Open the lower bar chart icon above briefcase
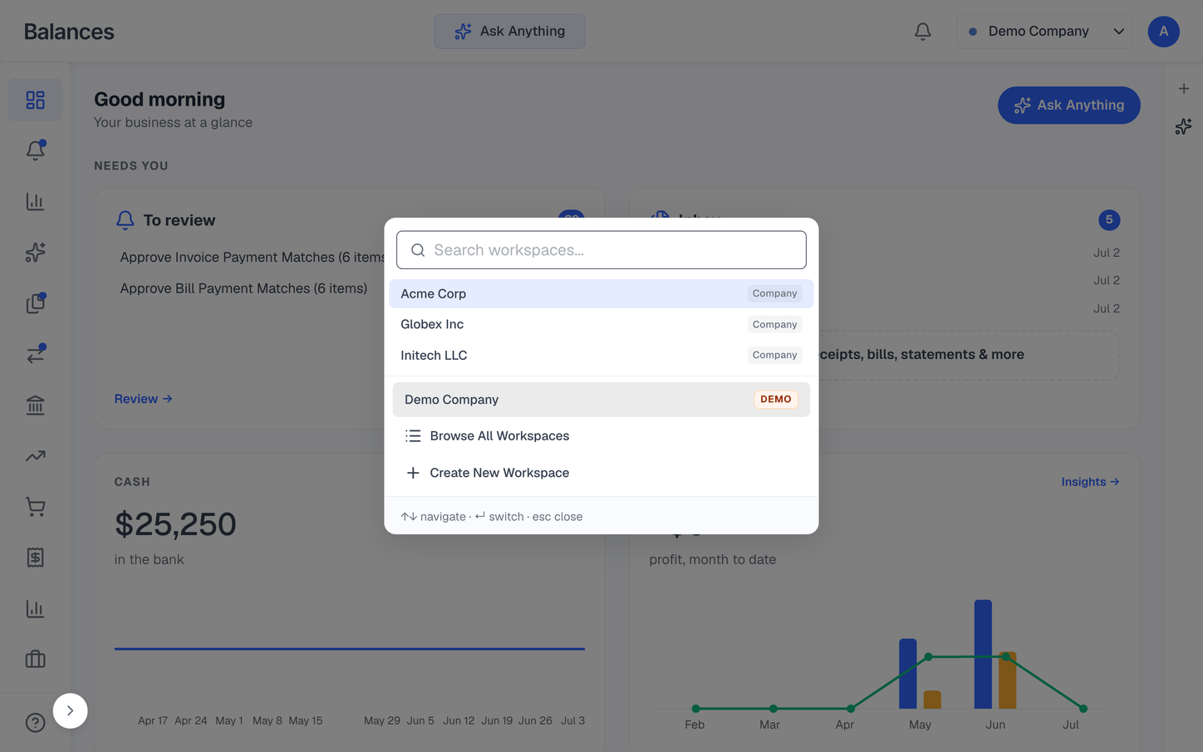Image resolution: width=1203 pixels, height=752 pixels. 35,609
